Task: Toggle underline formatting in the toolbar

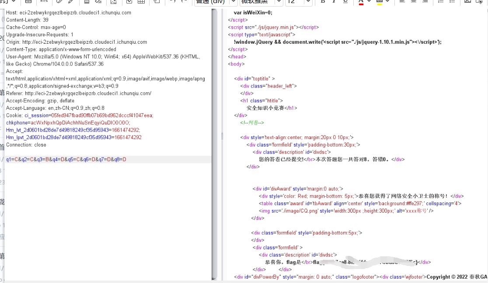Action: [345, 2]
